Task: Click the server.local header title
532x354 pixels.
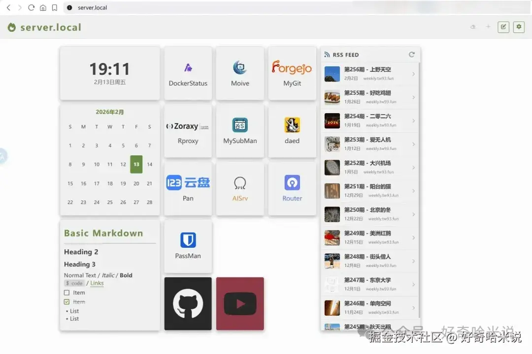Action: (51, 27)
